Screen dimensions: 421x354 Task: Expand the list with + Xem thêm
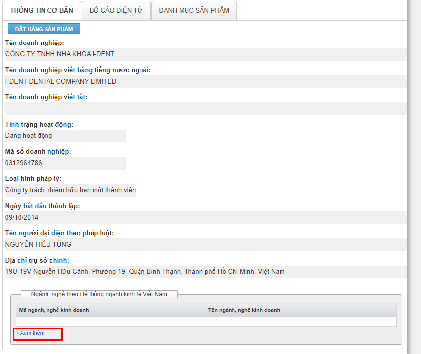30,333
